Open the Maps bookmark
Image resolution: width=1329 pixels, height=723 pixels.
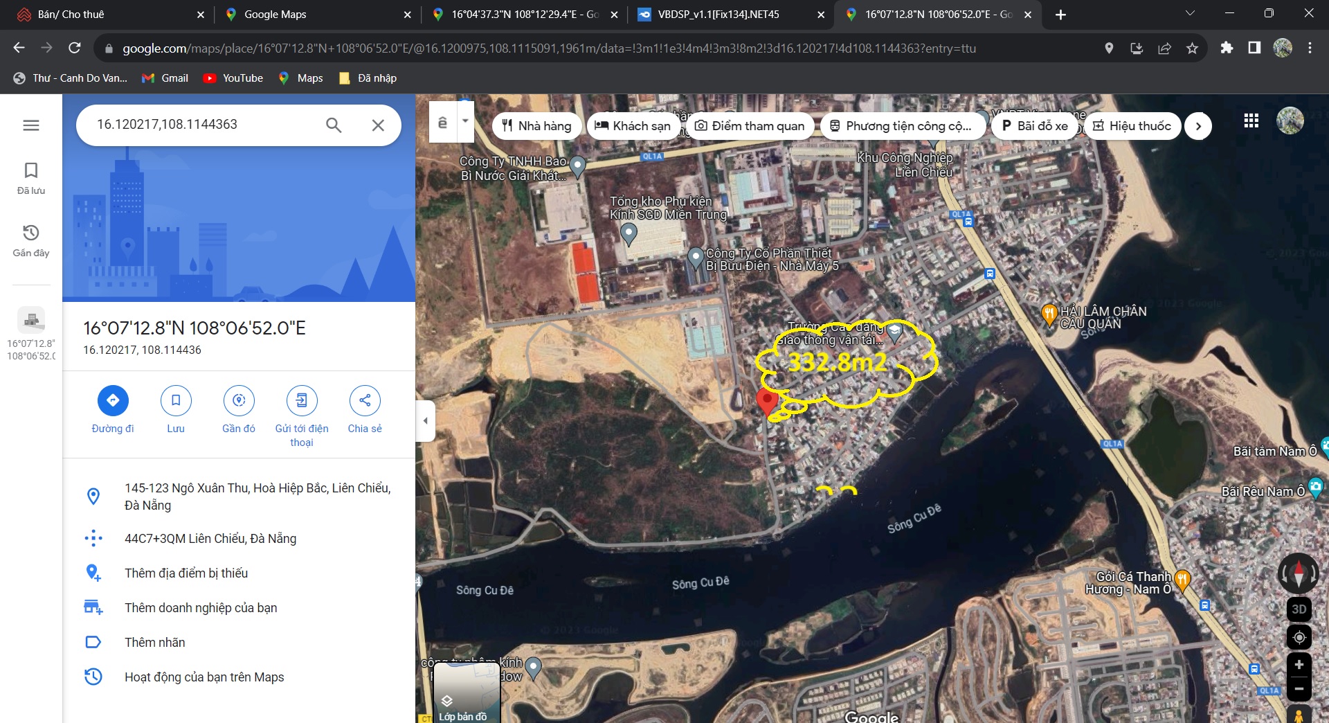click(300, 78)
